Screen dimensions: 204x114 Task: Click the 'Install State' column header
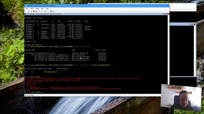100,50
